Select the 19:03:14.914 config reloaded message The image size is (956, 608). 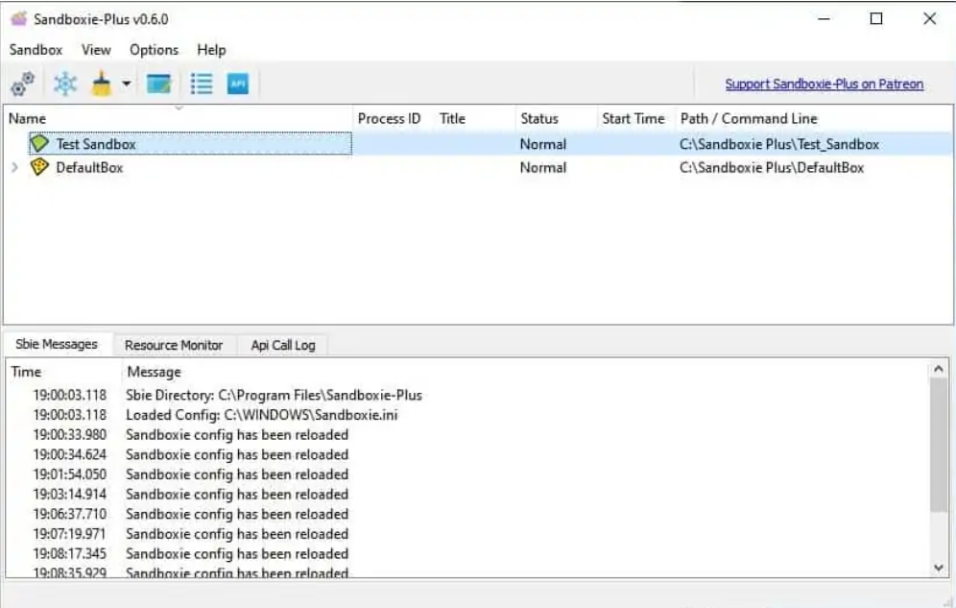(467, 494)
